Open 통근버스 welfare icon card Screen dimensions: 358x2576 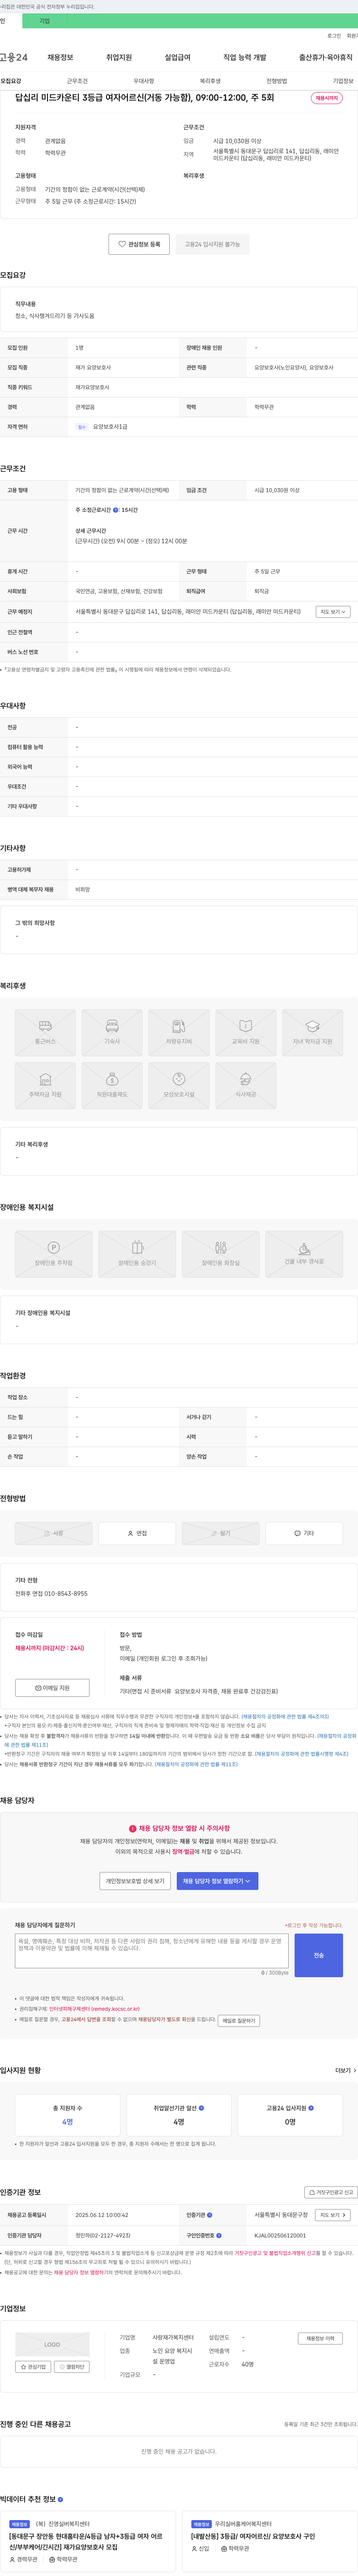point(45,1032)
